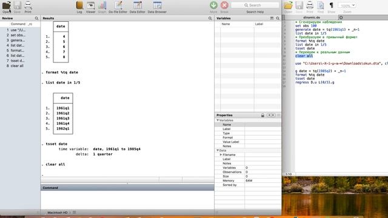Open Find in Do-file Editor
Image resolution: width=388 pixels, height=218 pixels.
[x=321, y=7]
